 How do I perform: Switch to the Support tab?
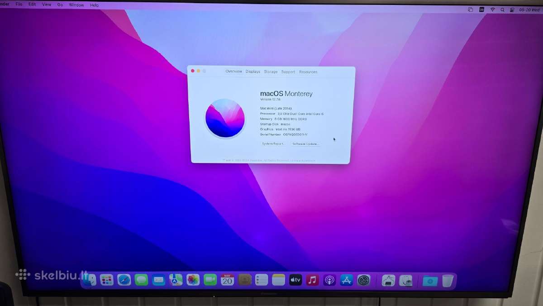288,72
